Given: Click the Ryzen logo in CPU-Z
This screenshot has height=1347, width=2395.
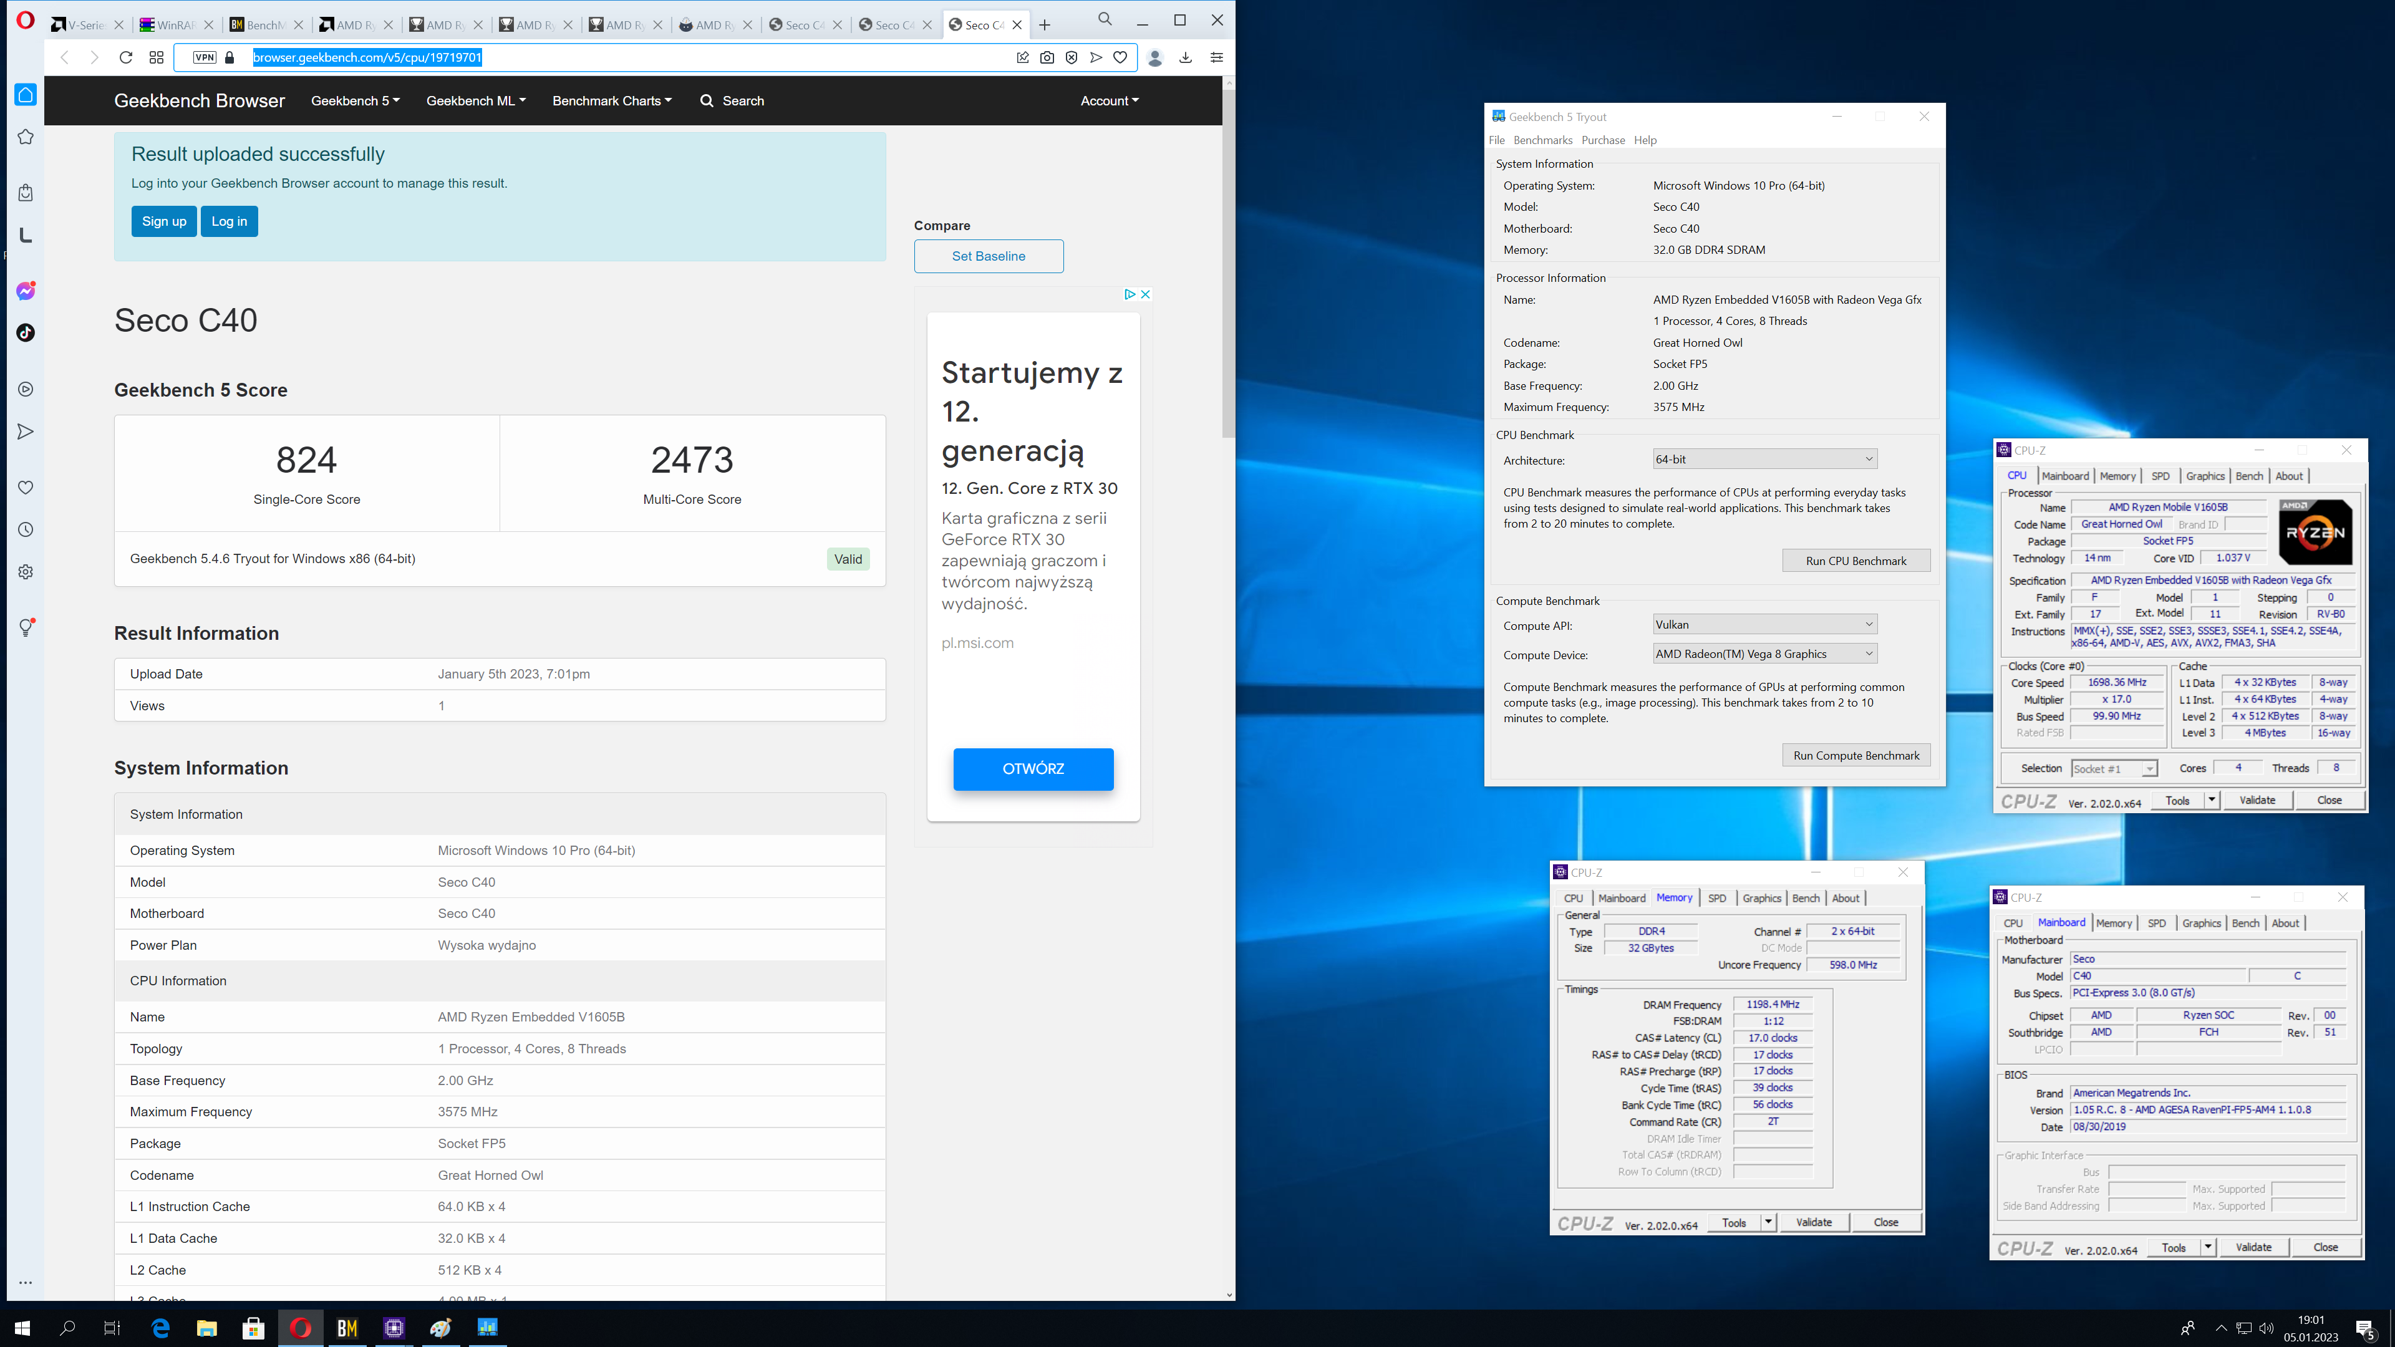Looking at the screenshot, I should pyautogui.click(x=2315, y=533).
